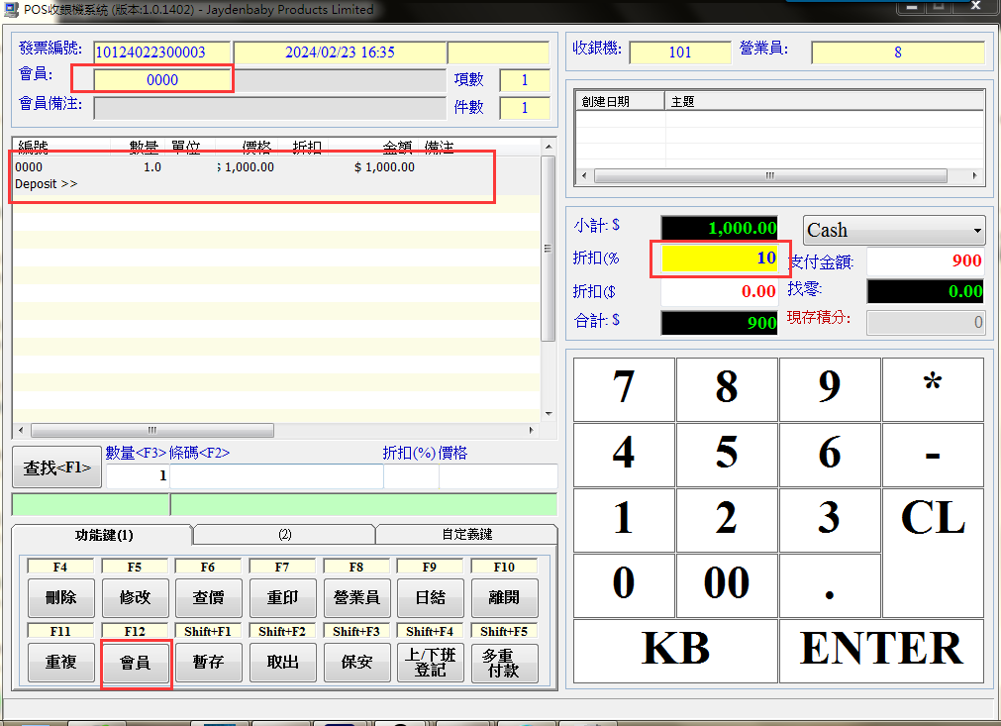1001x726 pixels.
Task: Tap keypad digit 5
Action: pos(727,455)
